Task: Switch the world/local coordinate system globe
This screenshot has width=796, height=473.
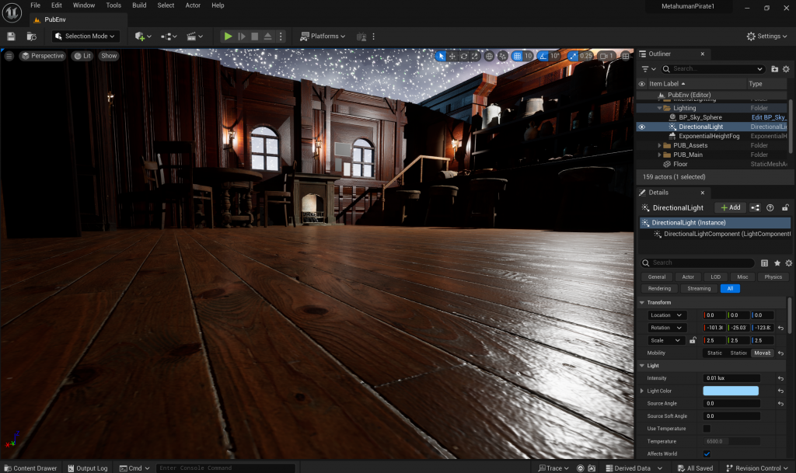Action: tap(489, 56)
